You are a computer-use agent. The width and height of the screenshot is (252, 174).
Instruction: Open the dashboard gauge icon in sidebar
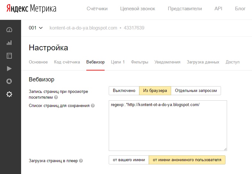(x=9, y=30)
